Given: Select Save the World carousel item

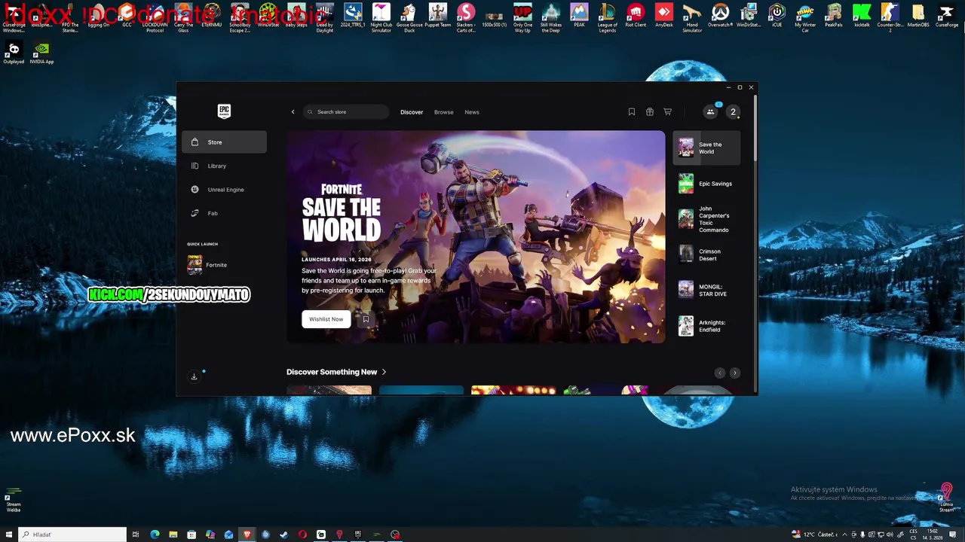Looking at the screenshot, I should [x=706, y=148].
